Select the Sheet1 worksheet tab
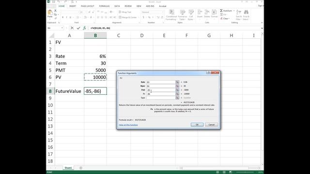 tap(68, 168)
